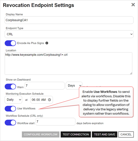This screenshot has width=138, height=141.
Task: Expand the Daily schedule dropdown
Action: coord(13,100)
